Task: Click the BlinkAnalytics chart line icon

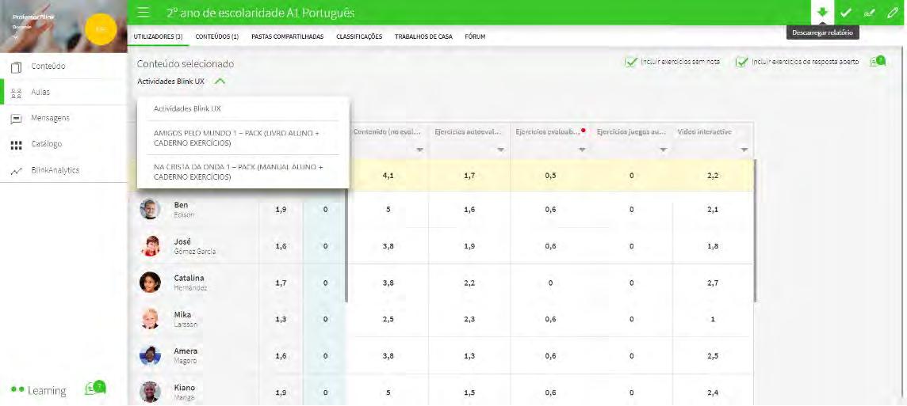Action: coord(16,171)
